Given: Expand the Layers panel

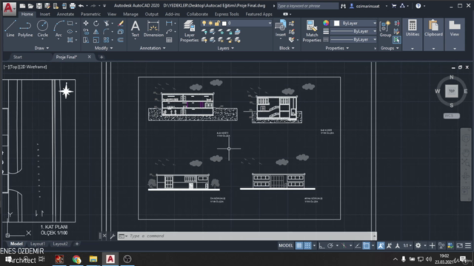Looking at the screenshot, I should [x=225, y=48].
